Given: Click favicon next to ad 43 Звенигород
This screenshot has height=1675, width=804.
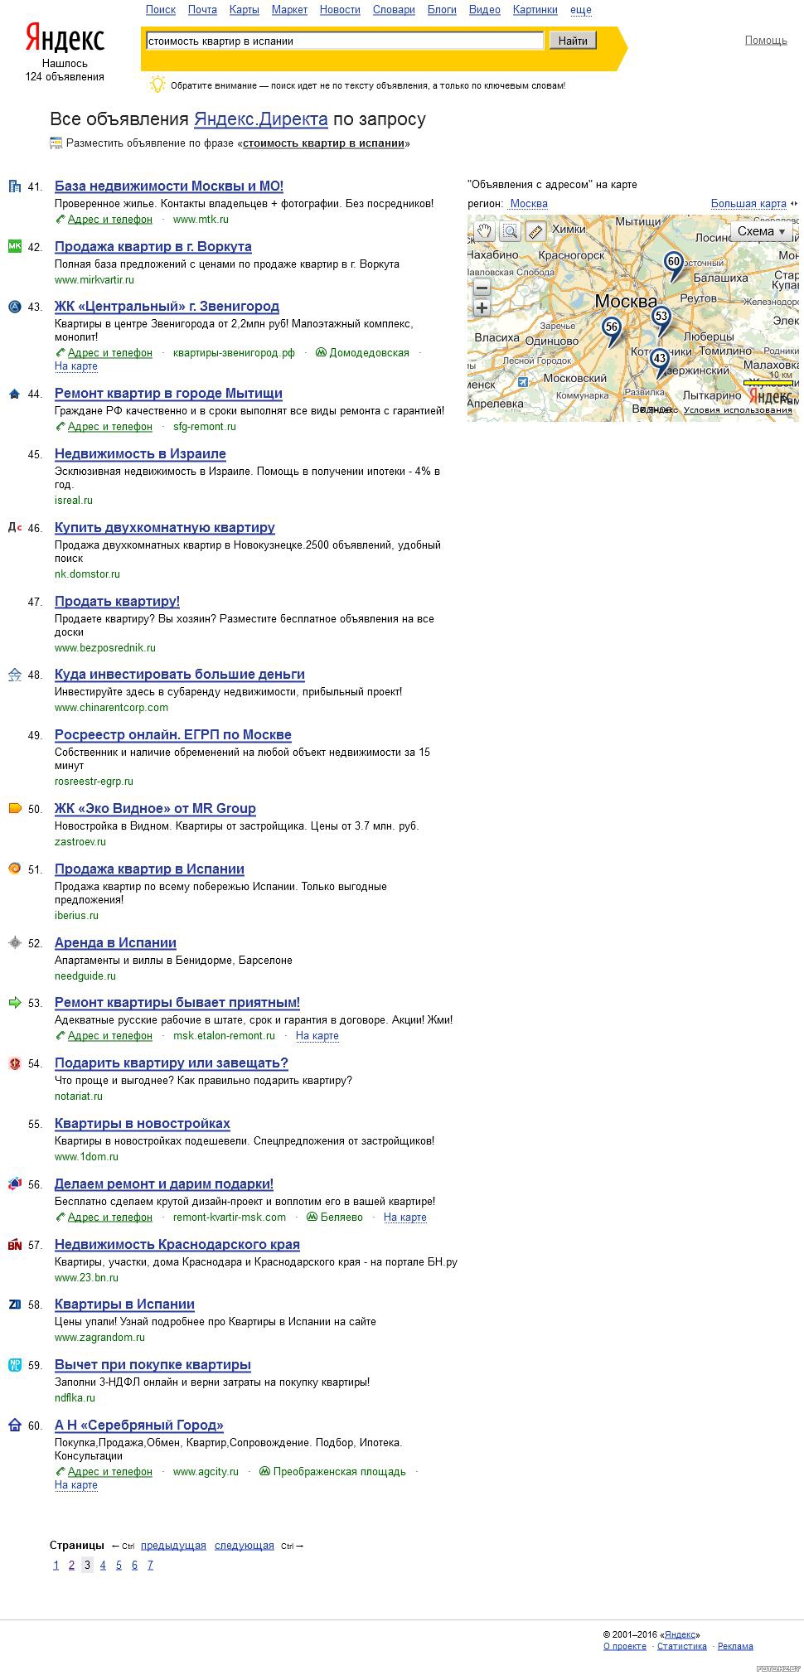Looking at the screenshot, I should tap(14, 307).
